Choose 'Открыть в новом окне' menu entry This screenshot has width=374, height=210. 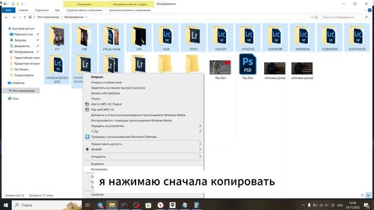[x=144, y=82]
